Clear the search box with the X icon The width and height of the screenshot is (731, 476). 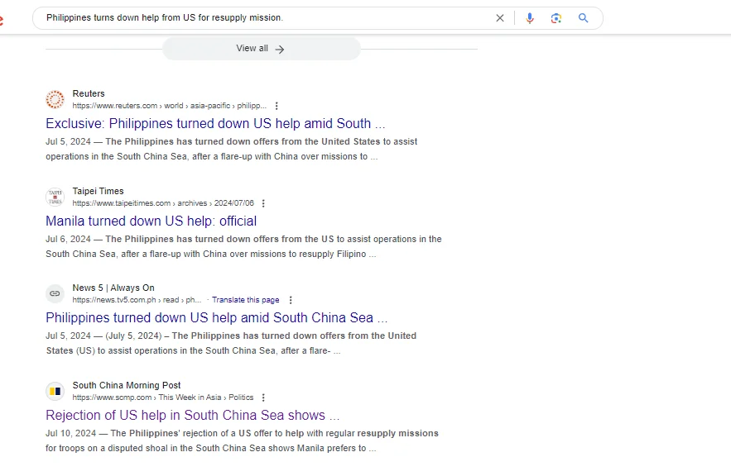[x=500, y=18]
